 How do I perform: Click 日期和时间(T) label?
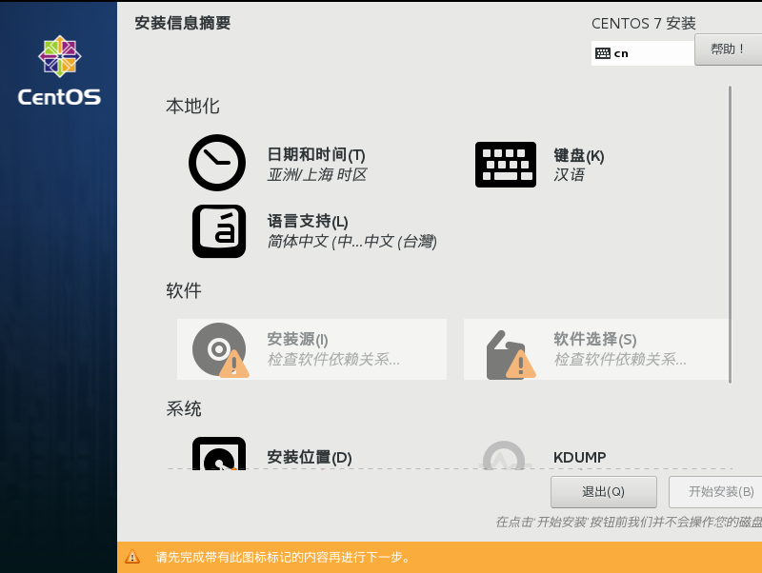(316, 155)
